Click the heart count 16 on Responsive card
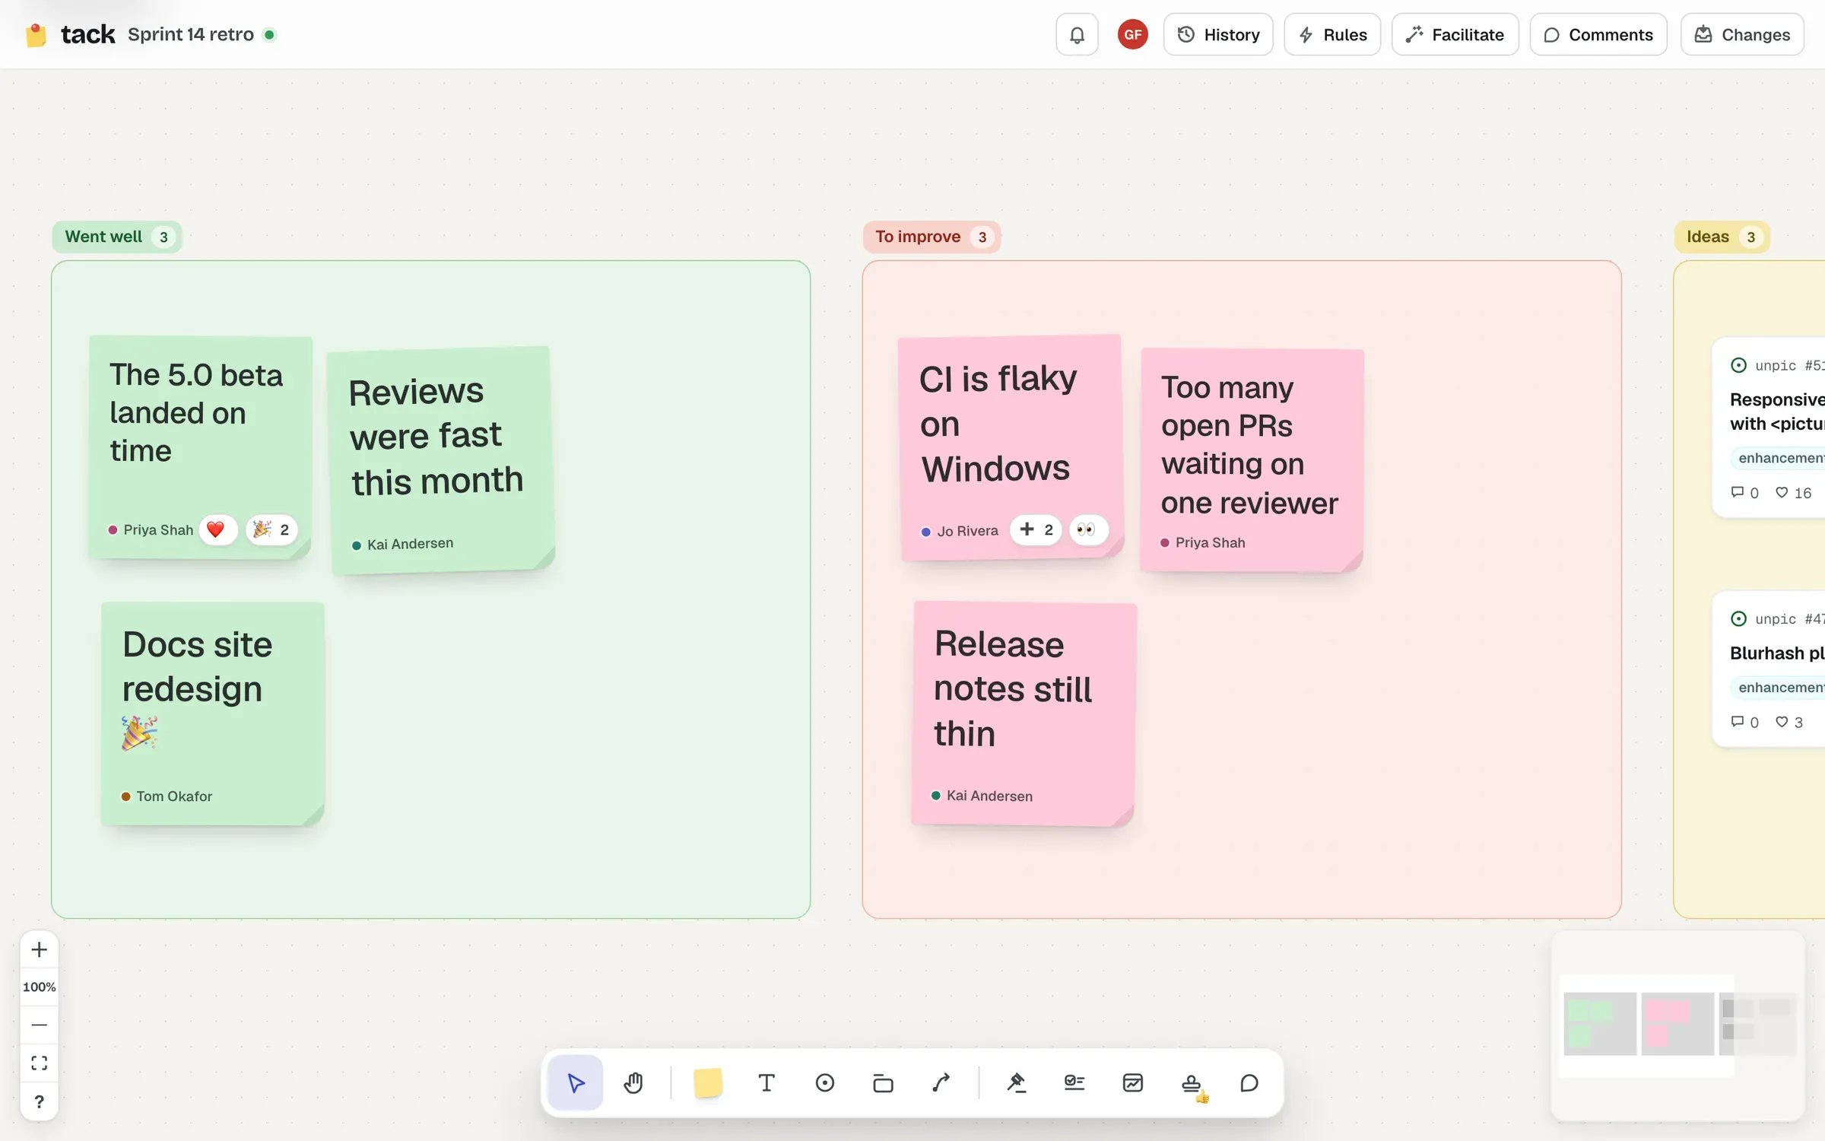This screenshot has width=1825, height=1141. click(x=1793, y=493)
